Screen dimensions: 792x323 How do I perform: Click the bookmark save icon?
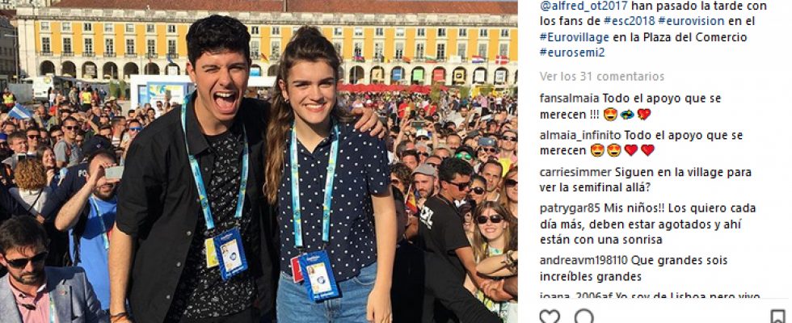[778, 317]
